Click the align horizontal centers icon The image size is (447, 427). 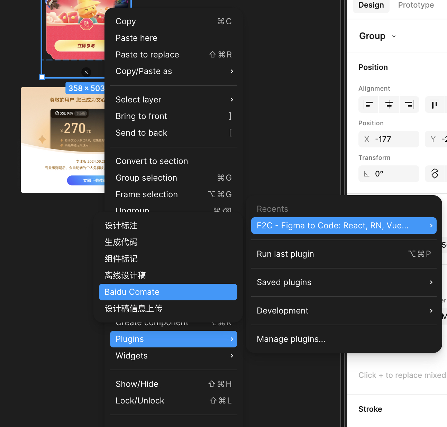pyautogui.click(x=389, y=104)
